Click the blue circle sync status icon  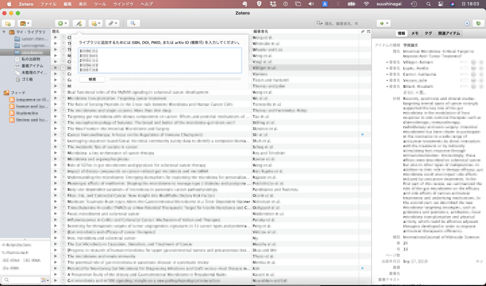[x=468, y=23]
